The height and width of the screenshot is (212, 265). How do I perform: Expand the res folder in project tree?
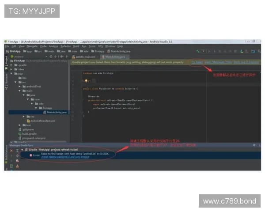[24, 117]
